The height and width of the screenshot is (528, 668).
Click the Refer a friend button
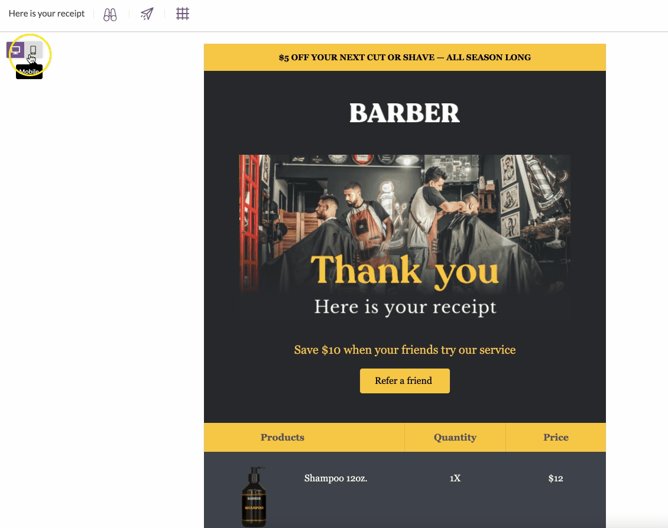coord(405,381)
